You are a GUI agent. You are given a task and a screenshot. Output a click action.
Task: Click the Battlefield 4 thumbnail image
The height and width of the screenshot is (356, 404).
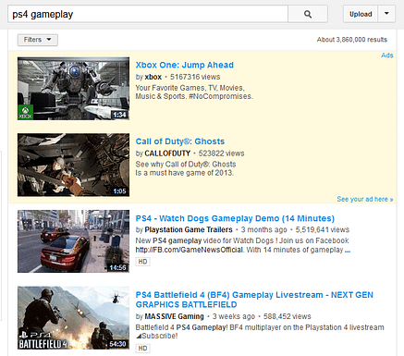click(x=73, y=318)
